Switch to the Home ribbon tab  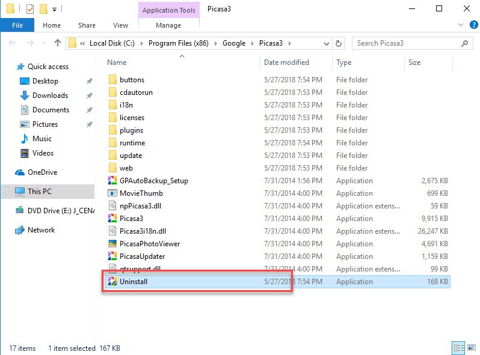coord(52,25)
